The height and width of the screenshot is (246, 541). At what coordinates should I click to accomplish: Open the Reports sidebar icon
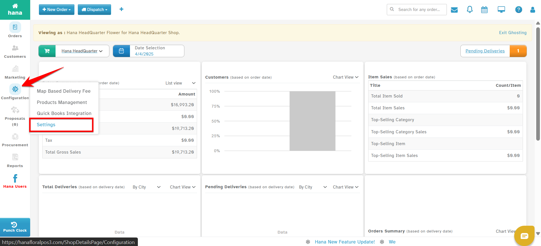pyautogui.click(x=15, y=157)
